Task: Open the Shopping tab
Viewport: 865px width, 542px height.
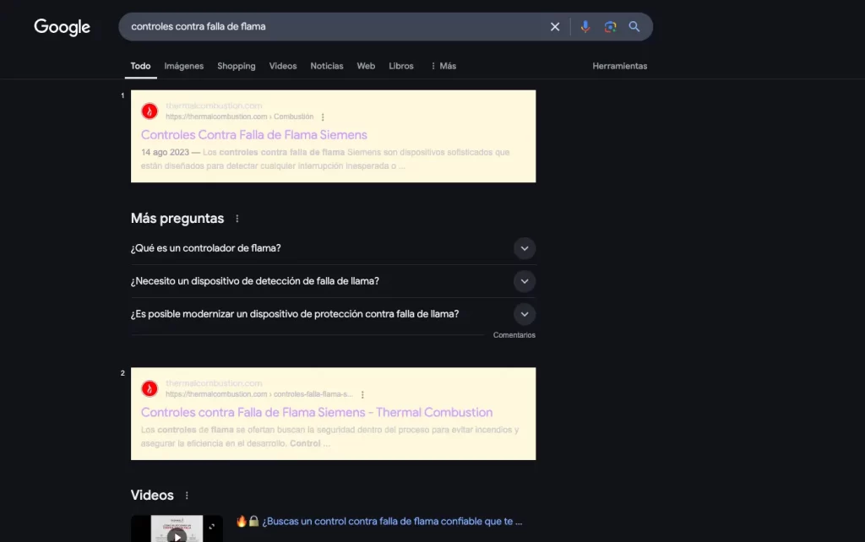Action: (237, 66)
